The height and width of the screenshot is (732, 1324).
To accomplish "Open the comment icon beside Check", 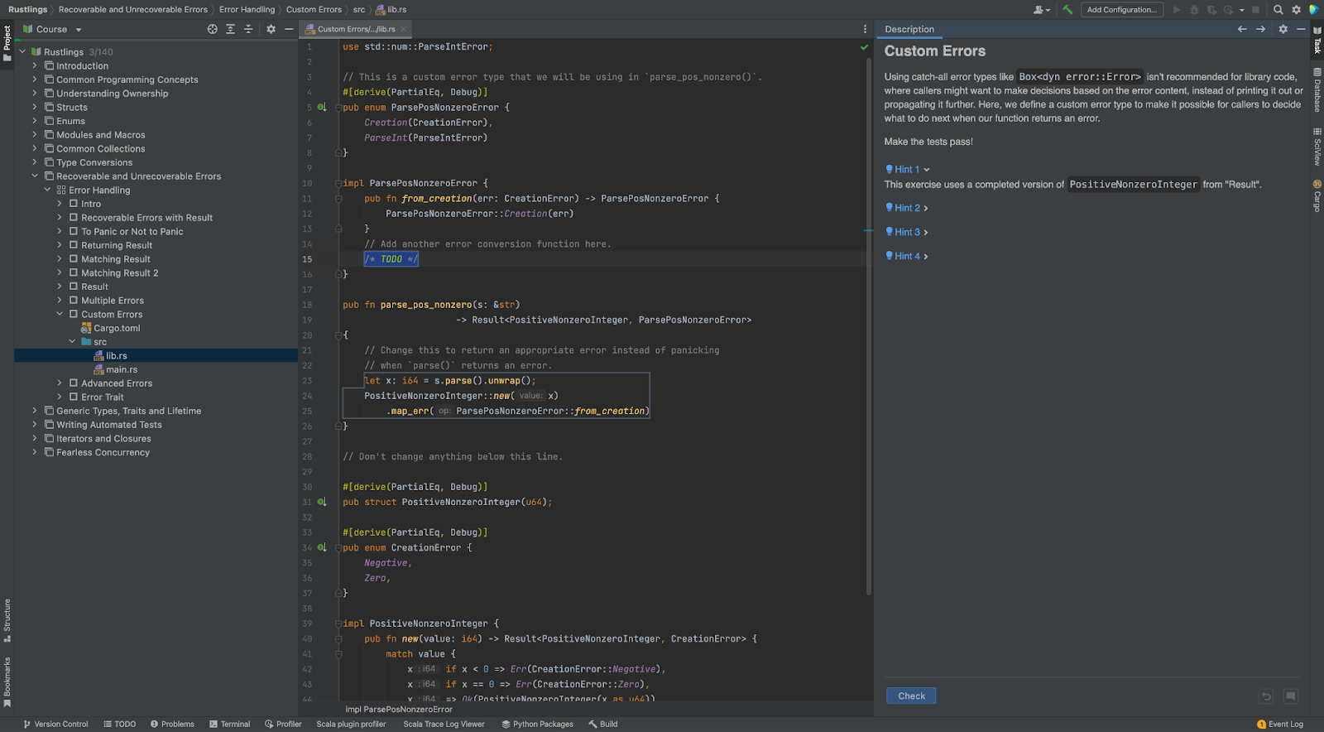I will click(x=1290, y=696).
